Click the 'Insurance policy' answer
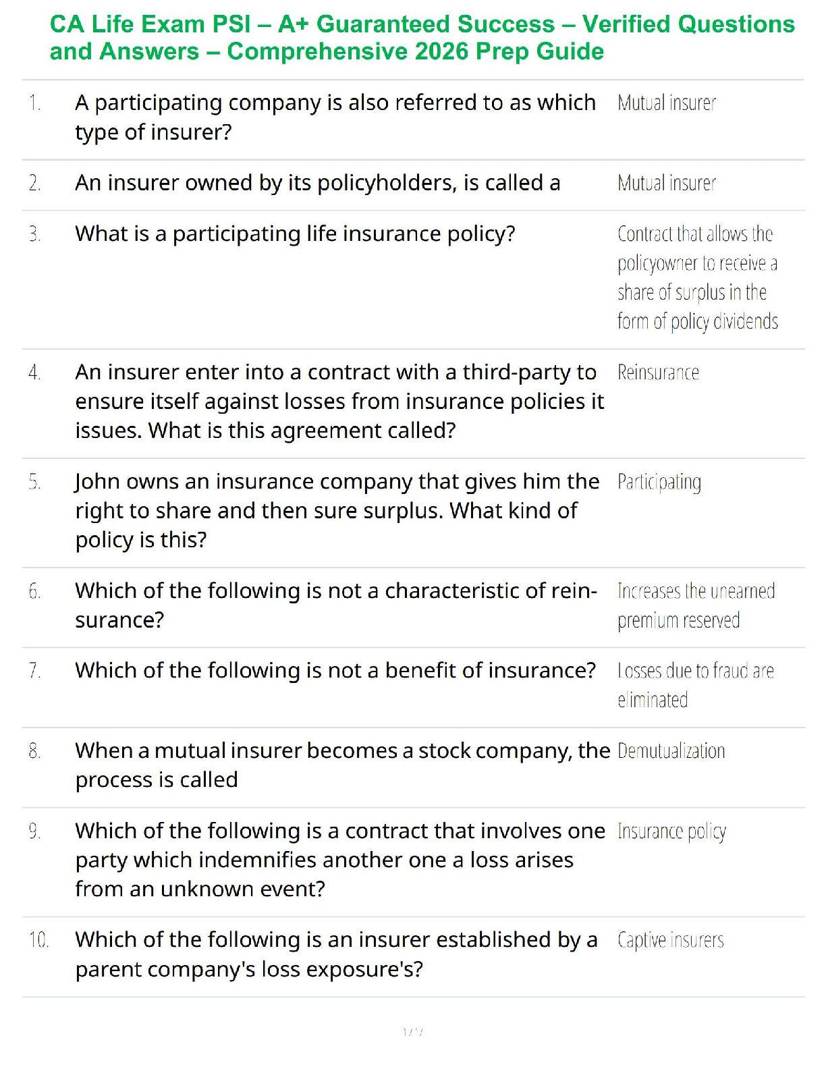This screenshot has width=826, height=1069. tap(671, 831)
